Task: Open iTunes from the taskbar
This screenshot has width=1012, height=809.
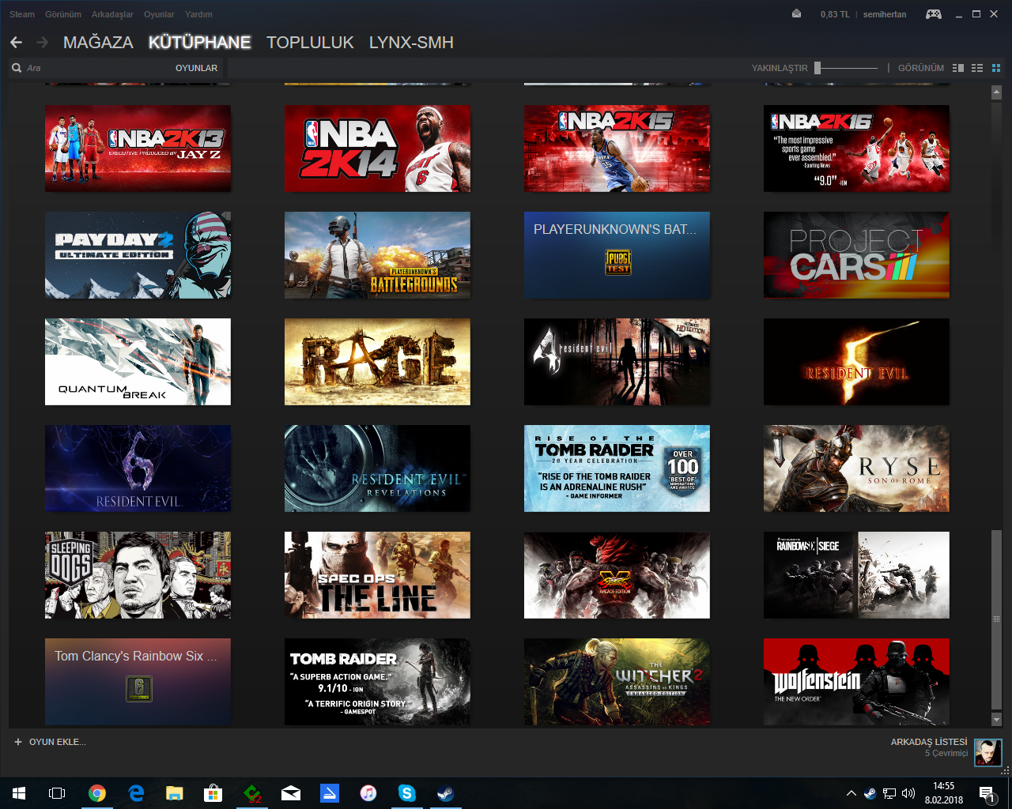Action: tap(368, 793)
